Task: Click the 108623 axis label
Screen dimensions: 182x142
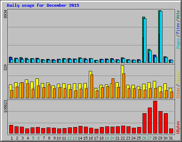Action: (x=5, y=106)
